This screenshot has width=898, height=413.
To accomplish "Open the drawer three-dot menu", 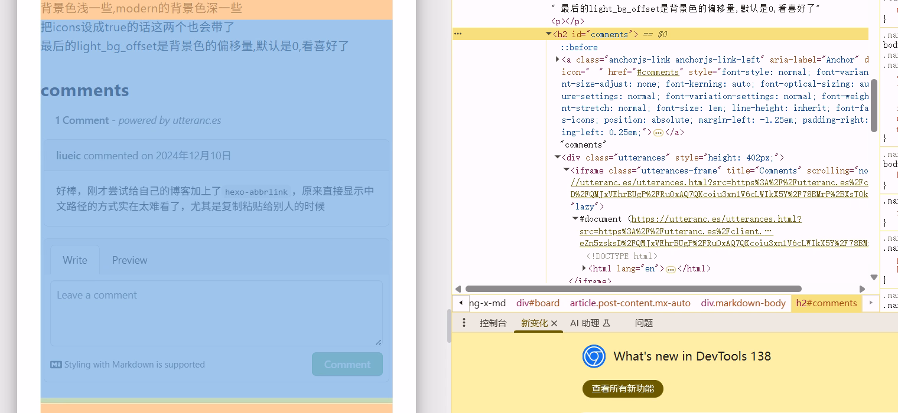I will coord(464,323).
